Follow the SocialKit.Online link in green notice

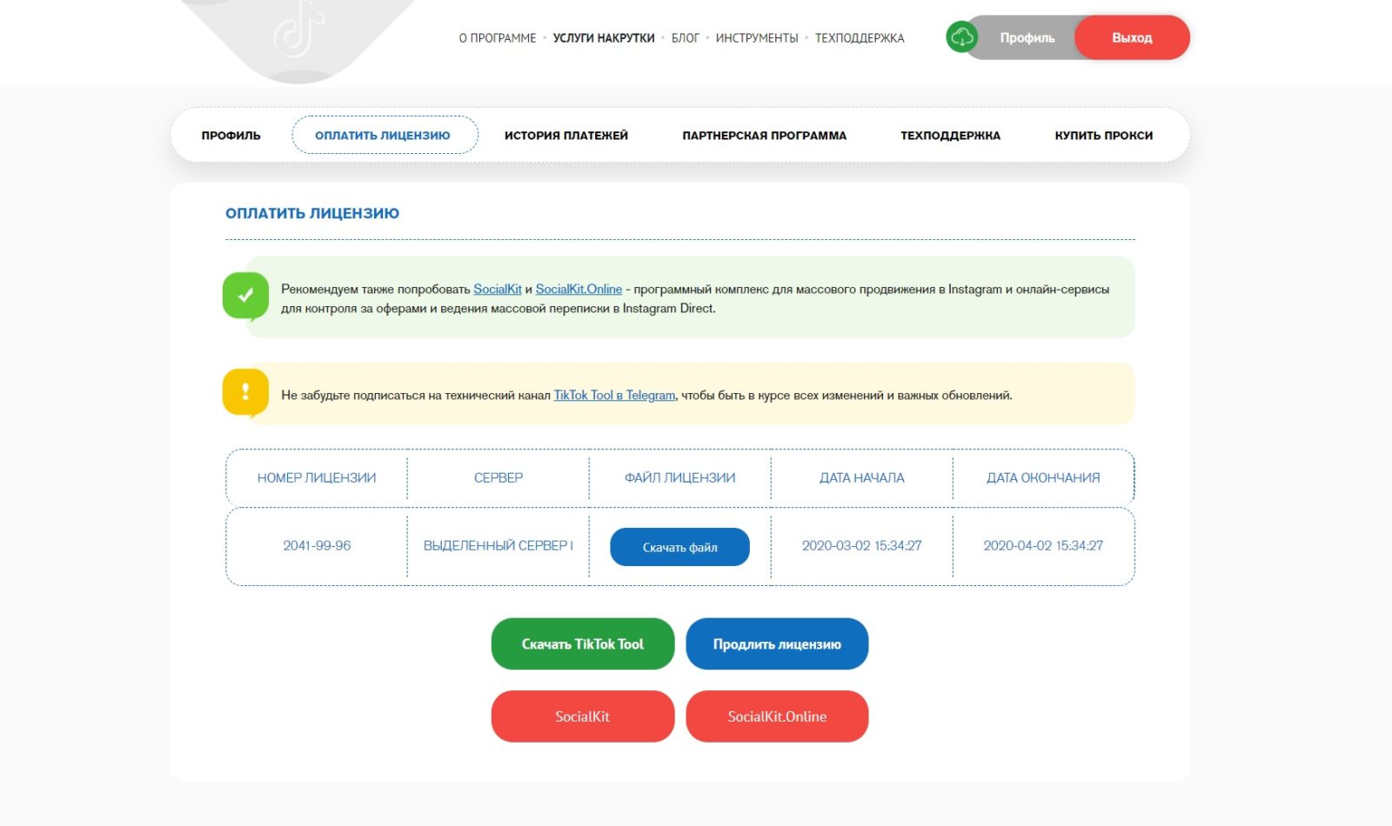pos(579,289)
